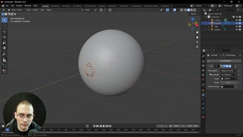243x137 pixels.
Task: Select the Scale tool
Action: 4,43
